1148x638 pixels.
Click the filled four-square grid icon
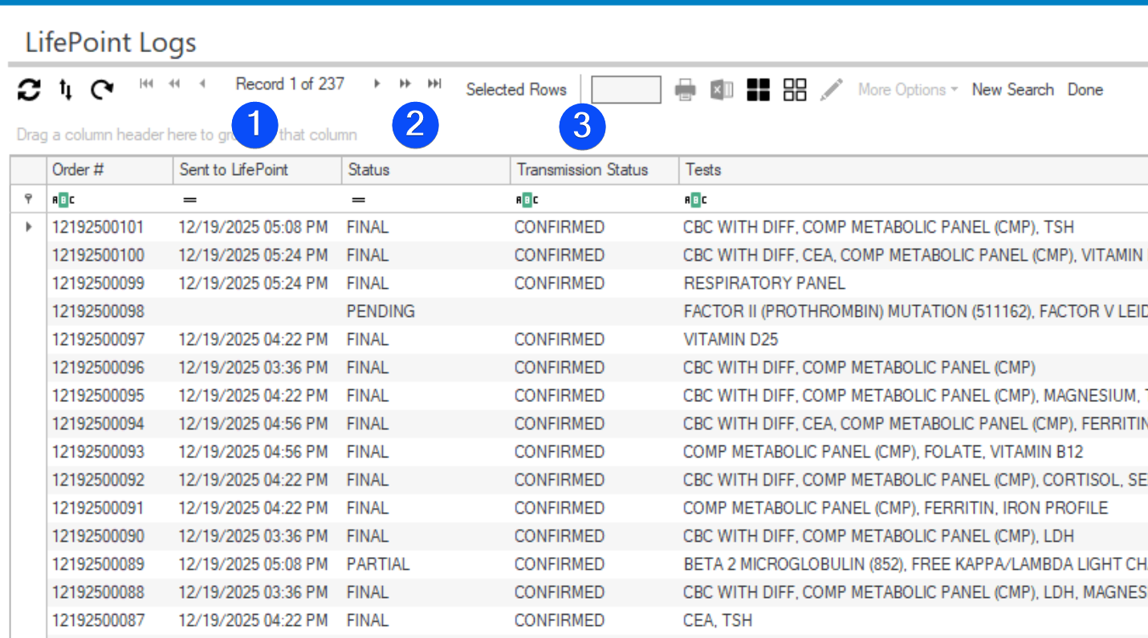click(x=758, y=90)
